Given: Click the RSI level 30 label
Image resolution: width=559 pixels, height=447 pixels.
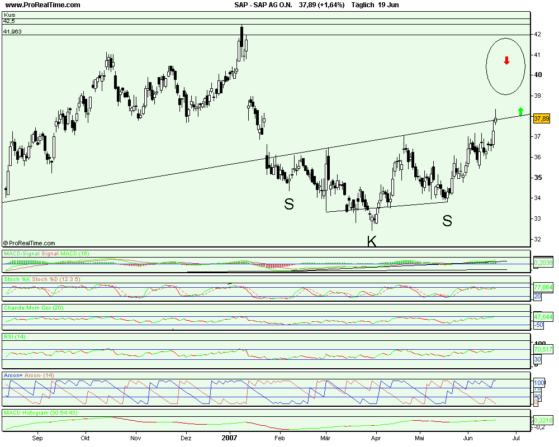Looking at the screenshot, I should point(538,359).
